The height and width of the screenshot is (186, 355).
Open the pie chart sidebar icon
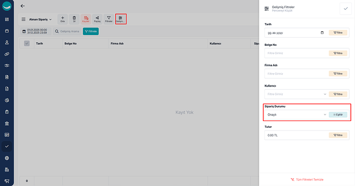7,100
